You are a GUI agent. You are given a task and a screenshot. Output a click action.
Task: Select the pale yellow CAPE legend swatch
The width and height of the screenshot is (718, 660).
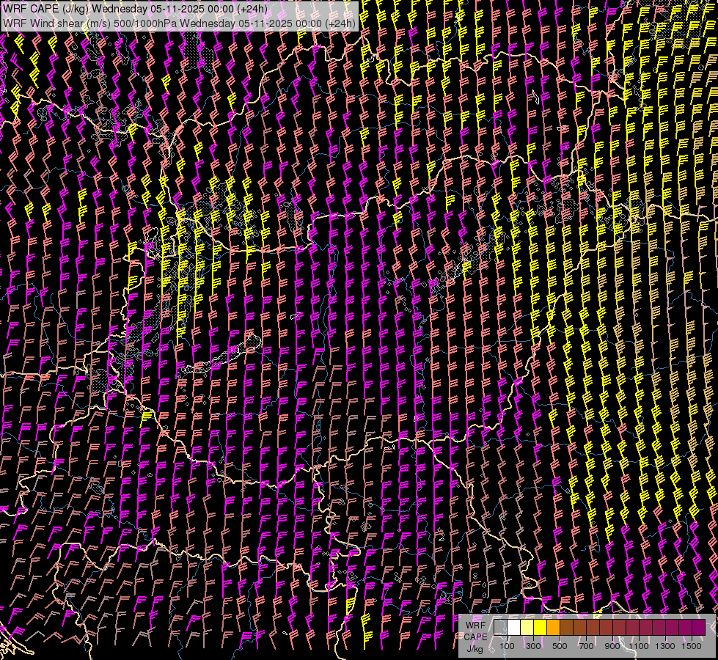pos(527,628)
